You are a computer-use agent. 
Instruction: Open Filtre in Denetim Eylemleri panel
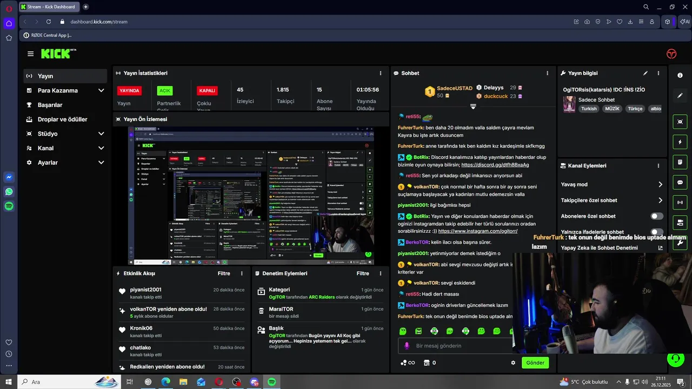tap(363, 273)
